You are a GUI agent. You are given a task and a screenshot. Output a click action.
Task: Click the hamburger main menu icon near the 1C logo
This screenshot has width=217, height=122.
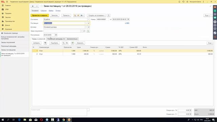[x=7, y=2]
